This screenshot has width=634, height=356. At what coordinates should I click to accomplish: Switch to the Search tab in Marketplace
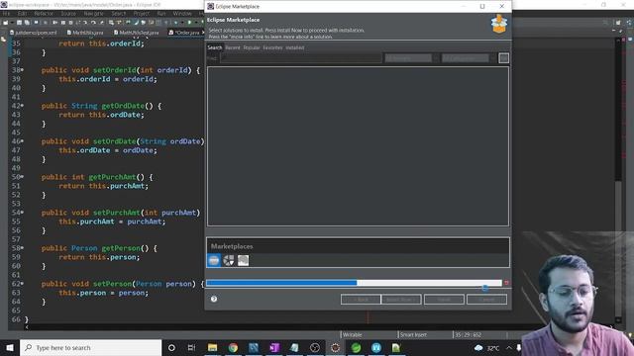[215, 47]
